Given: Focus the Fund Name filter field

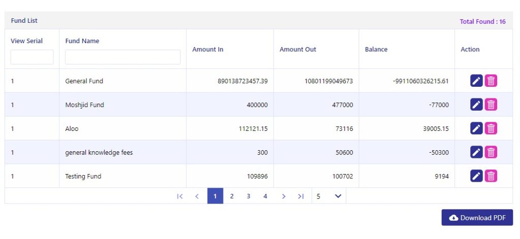Looking at the screenshot, I should pyautogui.click(x=123, y=57).
